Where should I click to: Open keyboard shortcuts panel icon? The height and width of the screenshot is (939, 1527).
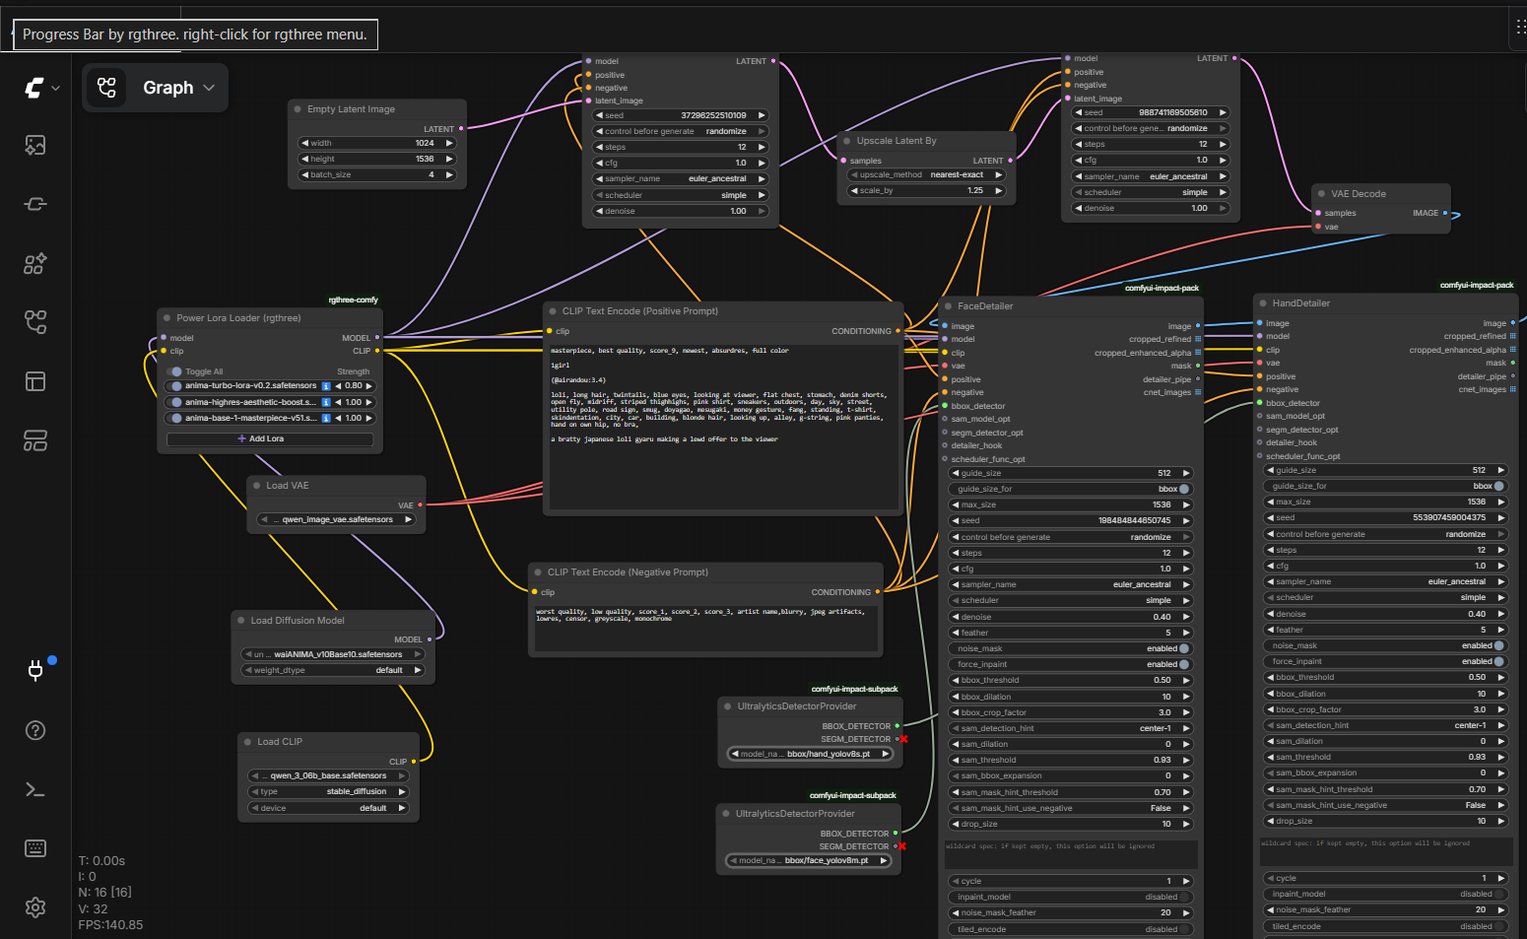point(35,848)
